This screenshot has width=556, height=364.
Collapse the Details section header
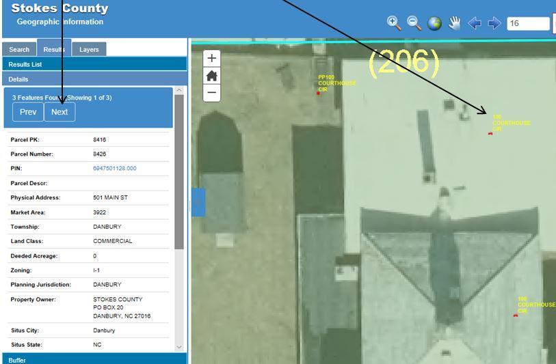[x=94, y=79]
